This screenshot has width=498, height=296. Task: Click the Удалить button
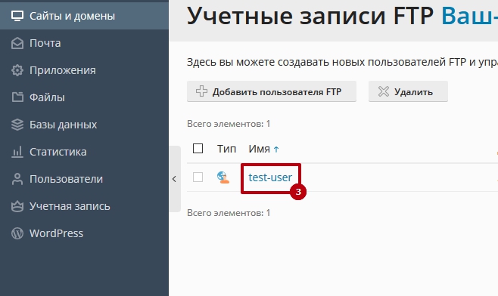click(x=408, y=91)
